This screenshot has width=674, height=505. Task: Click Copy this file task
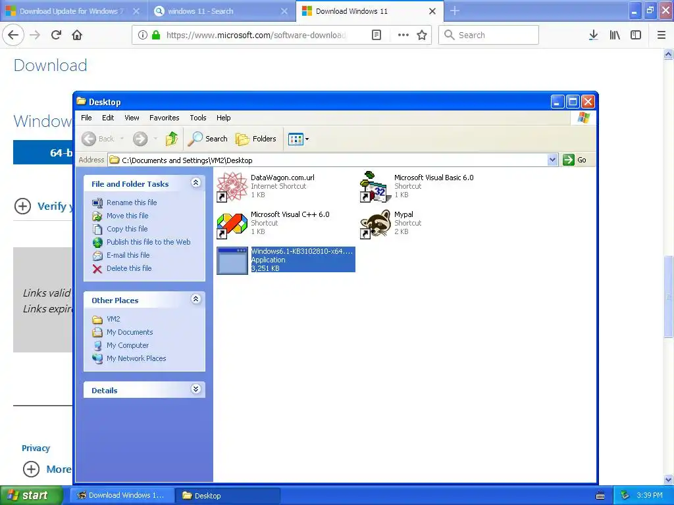click(127, 229)
